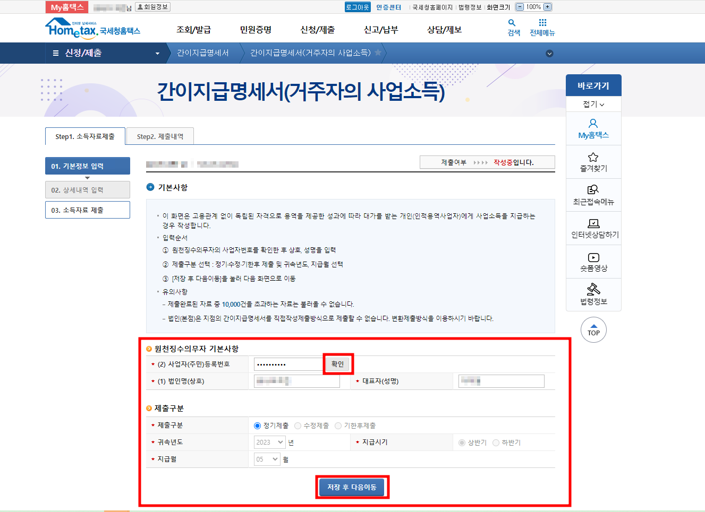Select the 하반기 radio button
The image size is (705, 512).
coord(496,442)
